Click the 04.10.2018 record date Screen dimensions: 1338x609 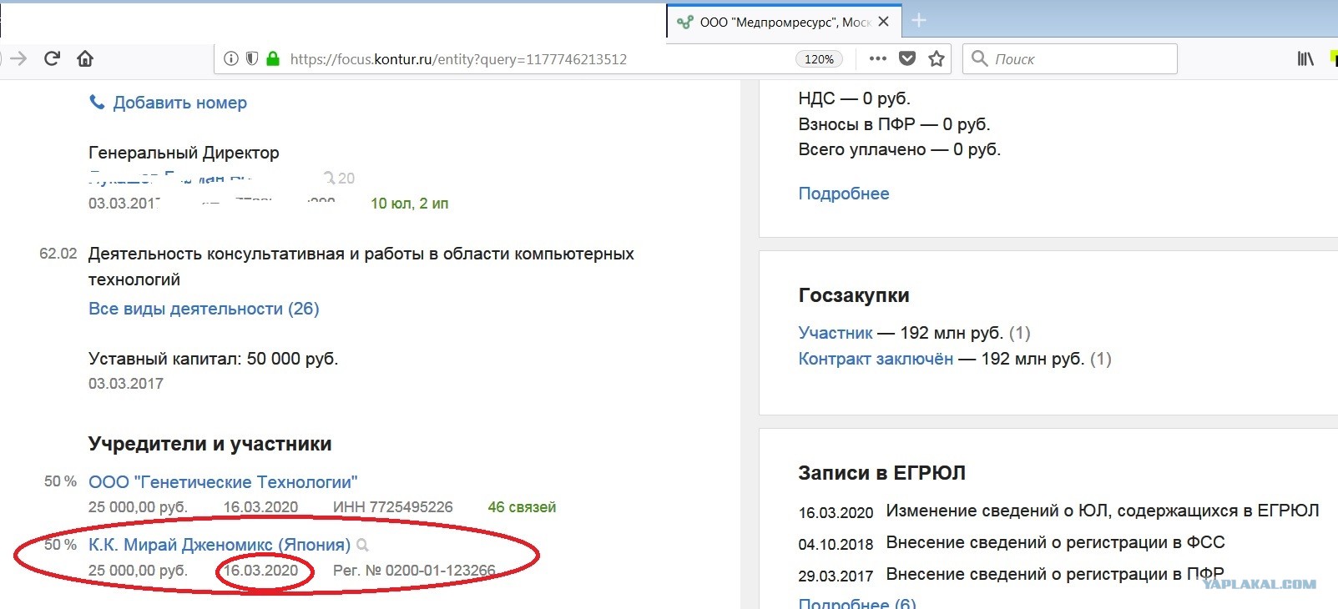click(836, 544)
